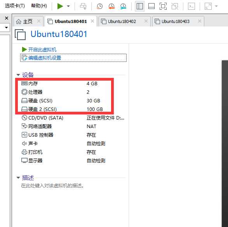Image resolution: width=228 pixels, height=227 pixels.
Task: Click the send Ctrl+Alt+Del toolbar icon
Action: [x=84, y=6]
